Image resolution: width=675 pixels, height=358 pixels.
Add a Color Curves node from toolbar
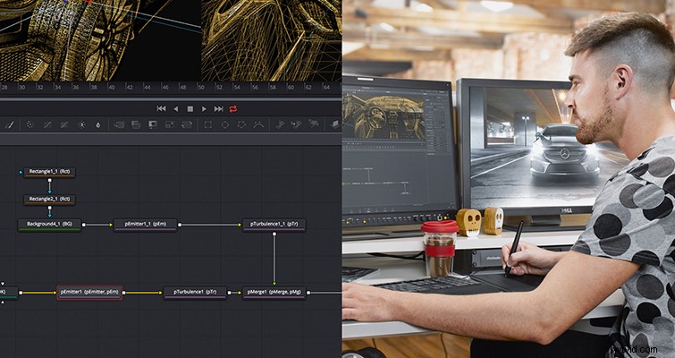coord(47,125)
